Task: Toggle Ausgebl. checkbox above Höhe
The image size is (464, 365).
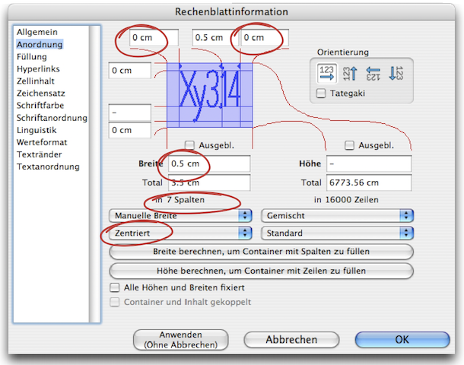Action: click(x=349, y=145)
